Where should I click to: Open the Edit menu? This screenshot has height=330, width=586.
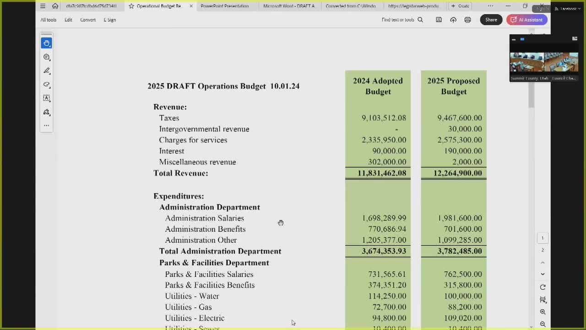tap(68, 20)
